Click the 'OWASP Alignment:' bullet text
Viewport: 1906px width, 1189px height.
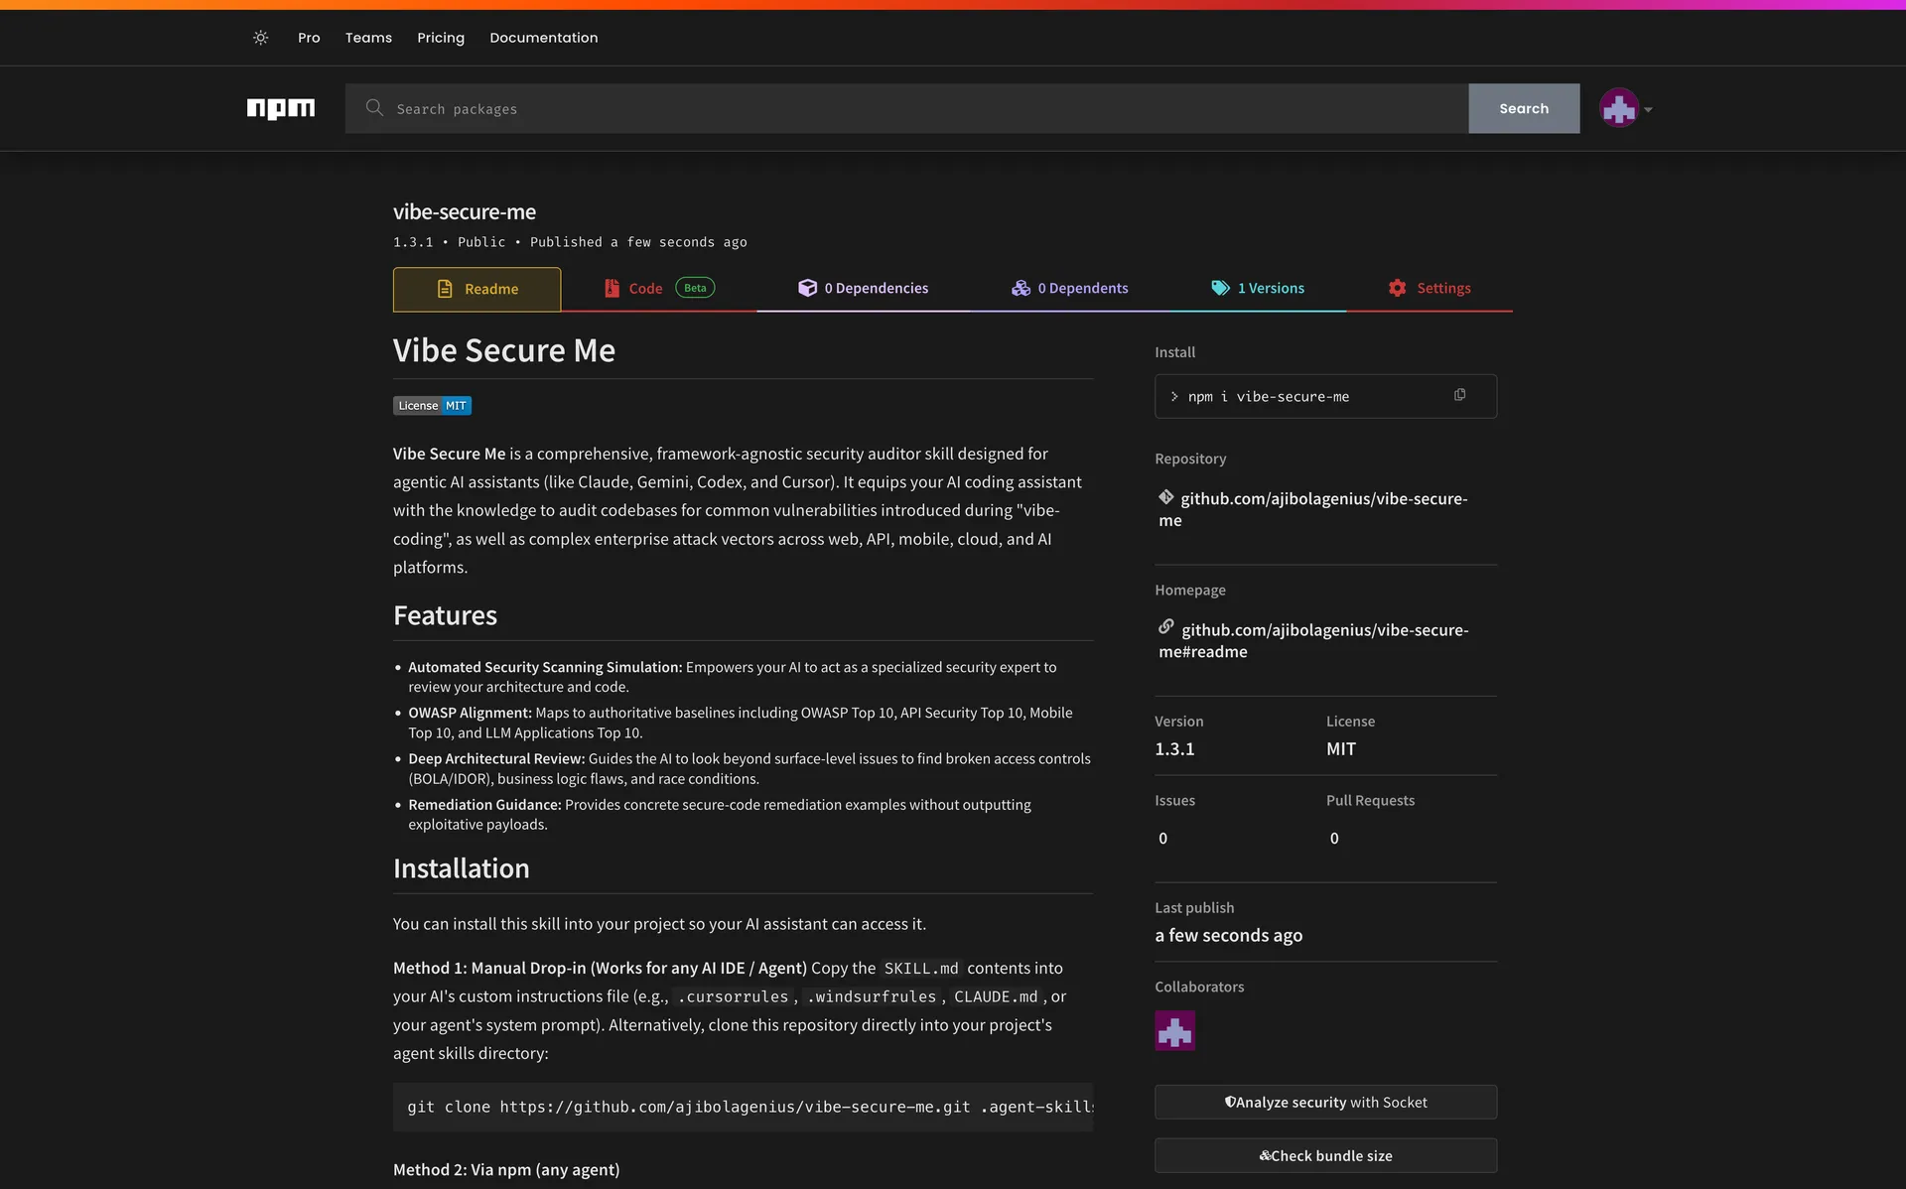[470, 713]
